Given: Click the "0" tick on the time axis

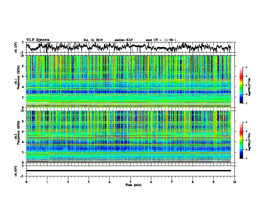Looking at the screenshot, I should (26, 182).
